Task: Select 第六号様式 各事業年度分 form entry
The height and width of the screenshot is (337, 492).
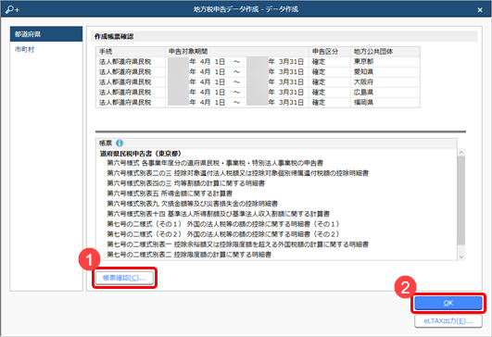Action: tap(215, 163)
